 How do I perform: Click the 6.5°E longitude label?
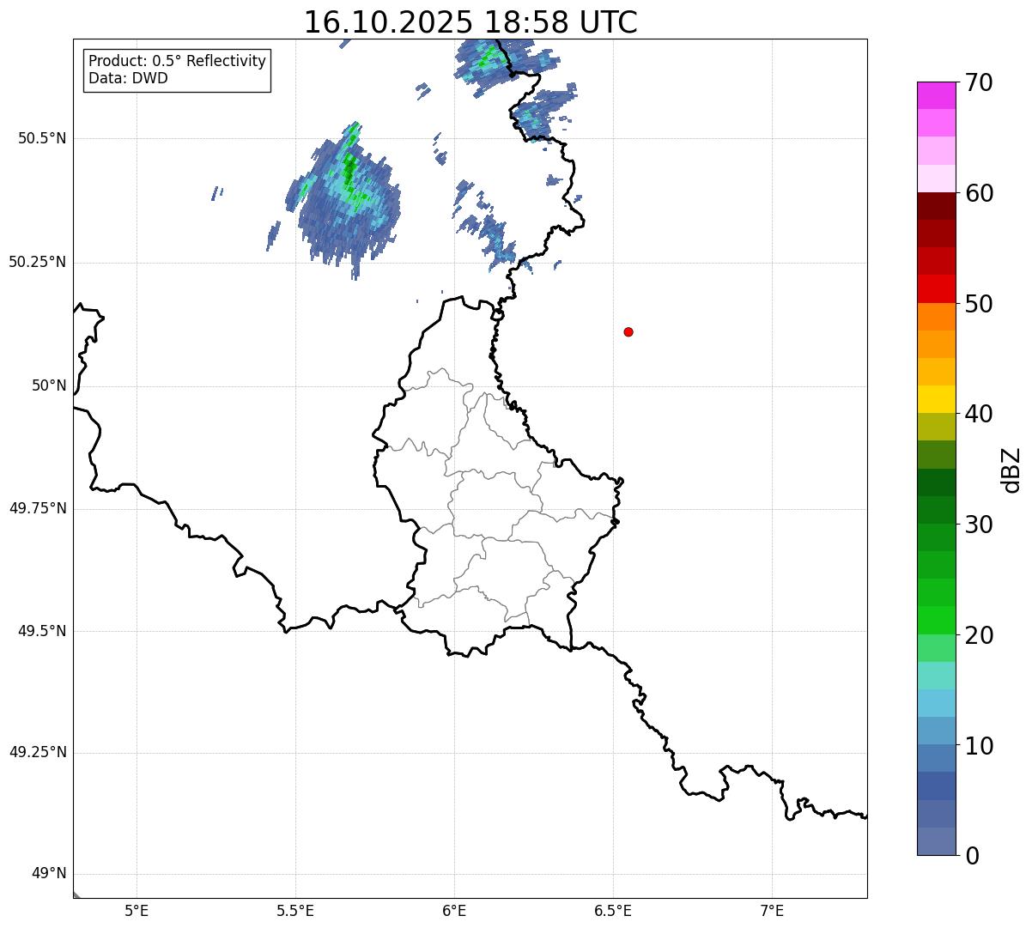tap(613, 910)
